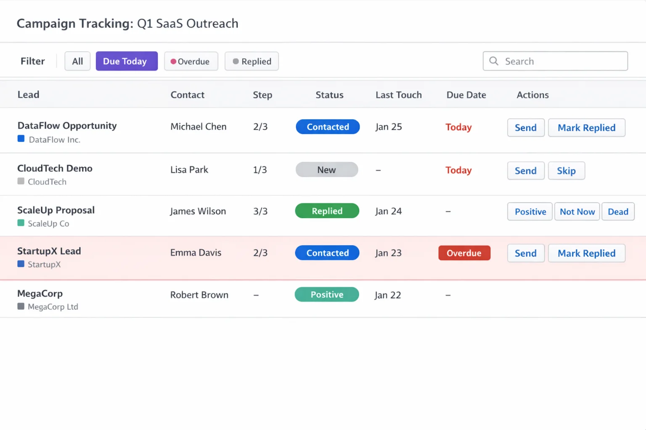Mark James Wilson's reply as Positive
646x430 pixels.
[530, 212]
